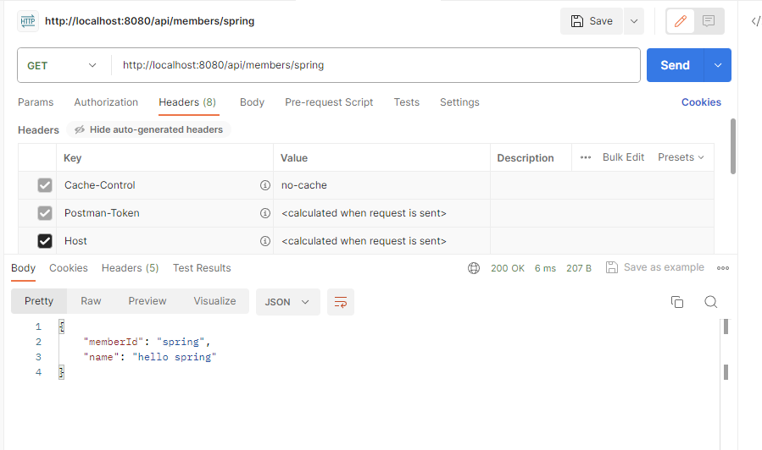The height and width of the screenshot is (450, 762).
Task: Click the Postman-Token key cell
Action: 164,213
